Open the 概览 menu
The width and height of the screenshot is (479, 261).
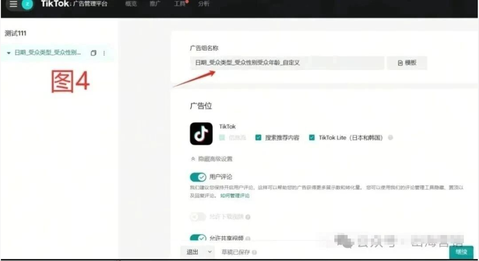coord(131,4)
